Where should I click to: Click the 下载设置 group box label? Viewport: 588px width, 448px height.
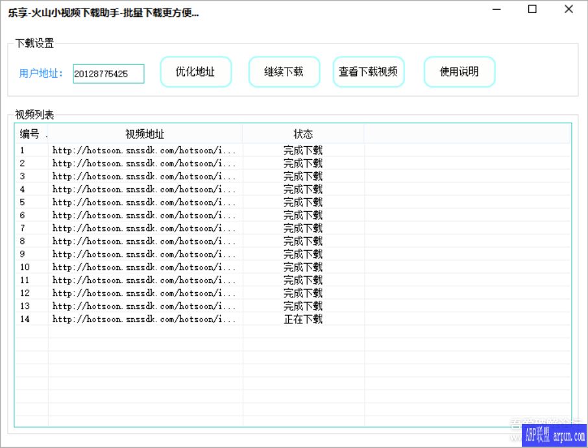35,42
